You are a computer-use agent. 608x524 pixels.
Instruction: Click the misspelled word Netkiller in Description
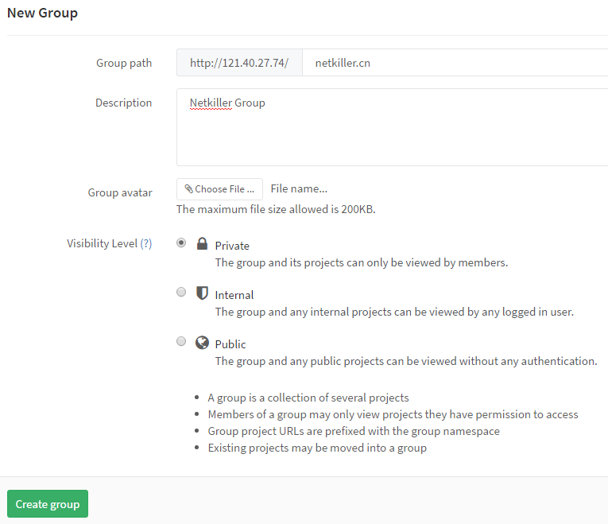point(211,103)
